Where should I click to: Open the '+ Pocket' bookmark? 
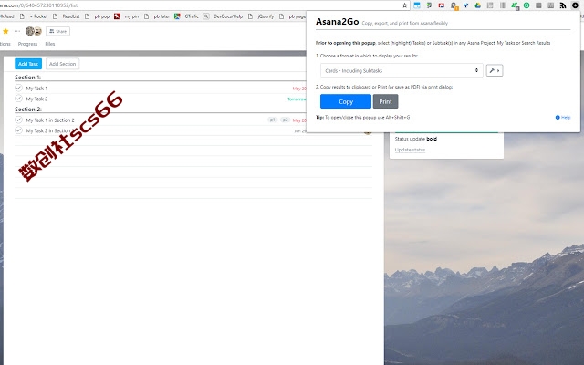point(35,16)
